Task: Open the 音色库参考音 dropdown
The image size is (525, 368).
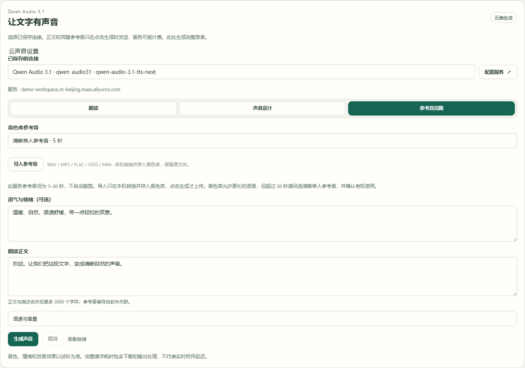Action: [x=262, y=141]
